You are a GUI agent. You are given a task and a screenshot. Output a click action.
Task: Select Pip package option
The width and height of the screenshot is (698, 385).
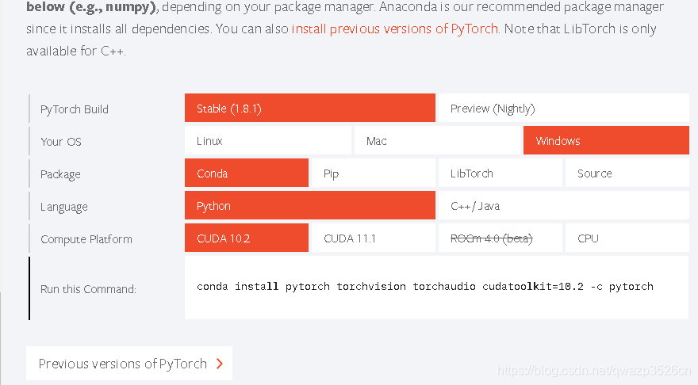pos(373,173)
